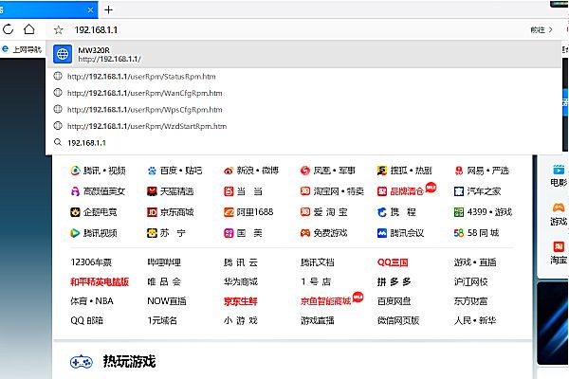Select the MW320R suggestion
569x379 pixels.
(x=303, y=54)
